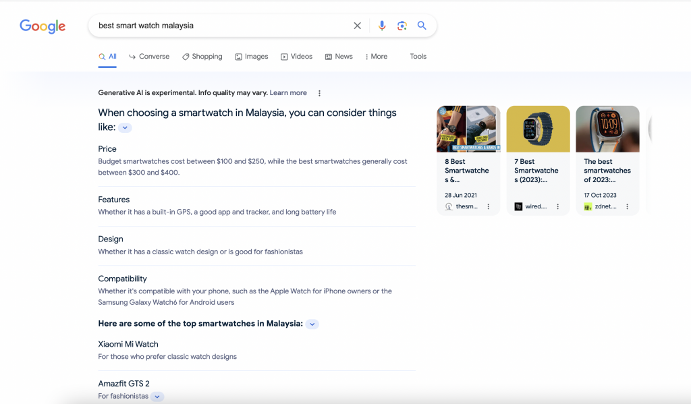Click the blue search magnifier icon
Image resolution: width=691 pixels, height=404 pixels.
pyautogui.click(x=422, y=26)
